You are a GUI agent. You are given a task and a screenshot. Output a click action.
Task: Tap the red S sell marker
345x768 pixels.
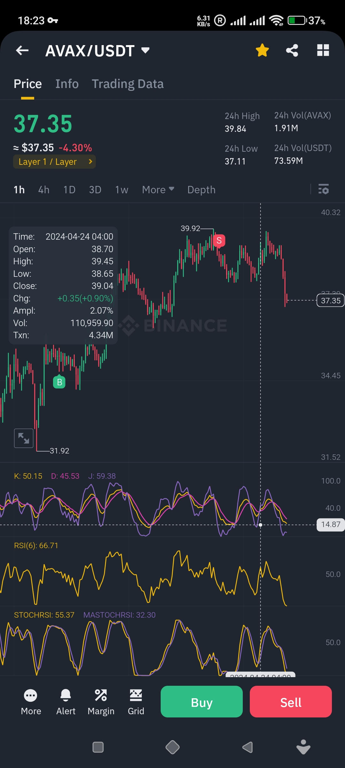click(219, 240)
